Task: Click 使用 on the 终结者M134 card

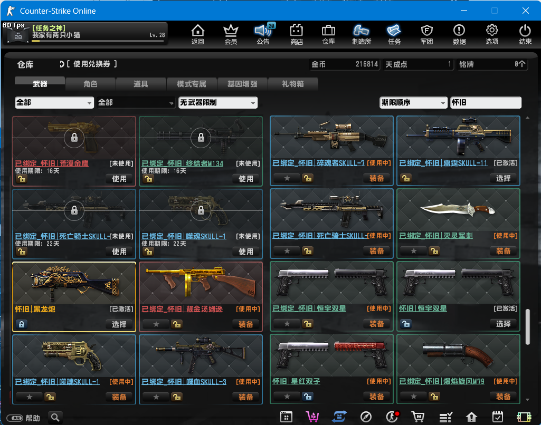Action: click(x=245, y=179)
